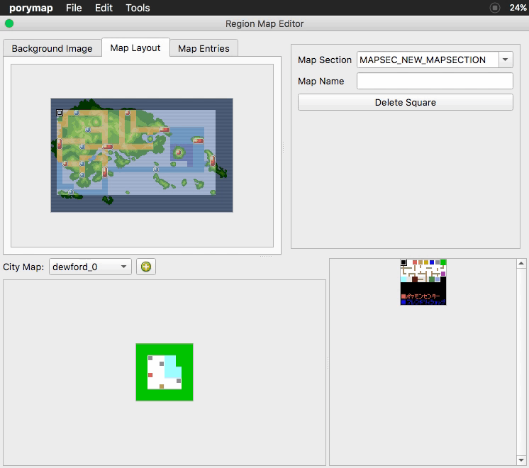Click into the Map Name field
529x468 pixels.
pyautogui.click(x=435, y=81)
